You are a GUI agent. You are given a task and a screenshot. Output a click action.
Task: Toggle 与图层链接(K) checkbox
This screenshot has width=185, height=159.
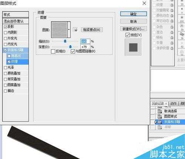[73, 52]
